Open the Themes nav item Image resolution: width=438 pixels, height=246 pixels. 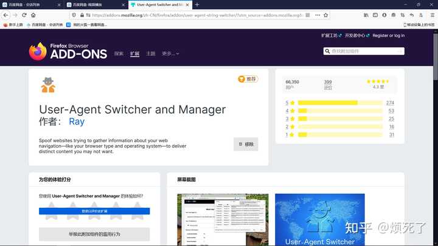coord(151,53)
